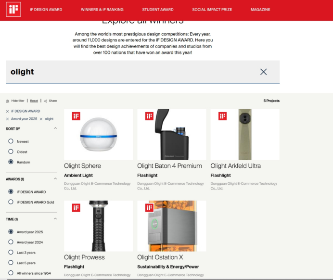
Task: Open the Olight Arkfeld Ultra thumbnail
Action: [x=244, y=134]
